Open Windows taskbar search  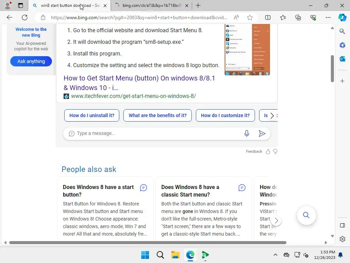click(x=160, y=255)
